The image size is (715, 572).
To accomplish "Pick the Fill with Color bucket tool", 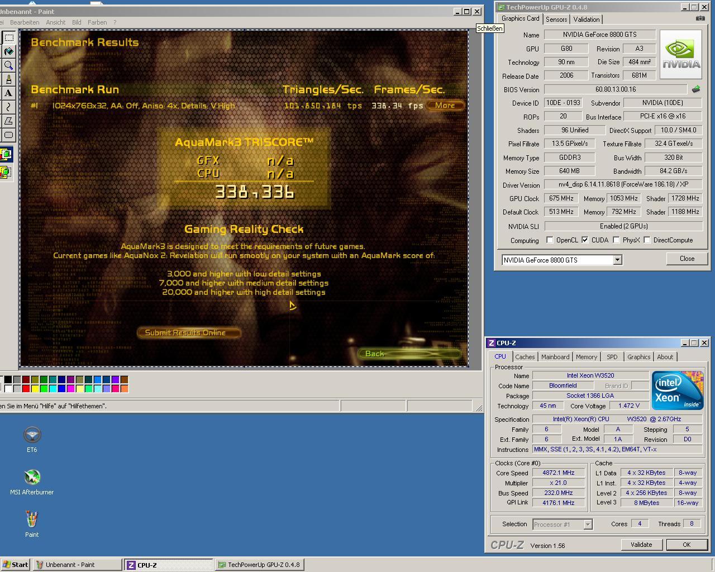I will pyautogui.click(x=8, y=51).
